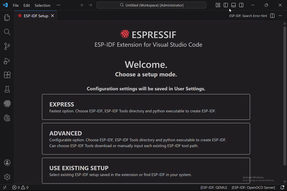Open the notifications bell in status bar
Viewport: 287px width, 191px height.
click(282, 188)
